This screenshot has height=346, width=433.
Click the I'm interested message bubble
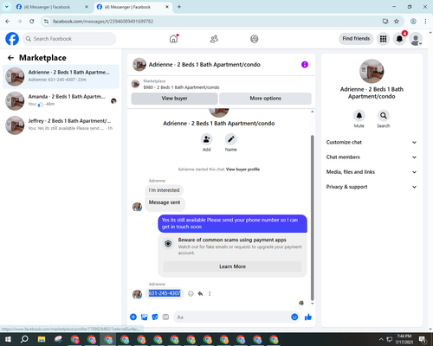164,190
